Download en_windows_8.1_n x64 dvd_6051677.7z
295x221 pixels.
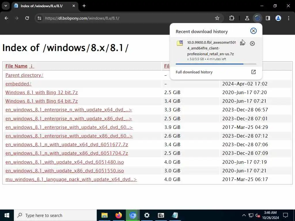[x=67, y=144]
